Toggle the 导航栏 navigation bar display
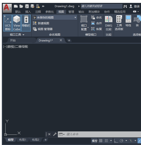 [x=26, y=23]
